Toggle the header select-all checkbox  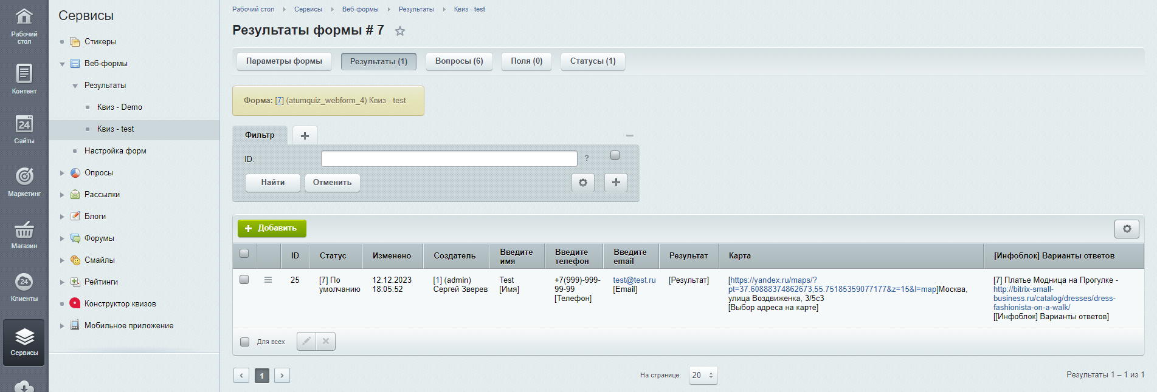[244, 254]
